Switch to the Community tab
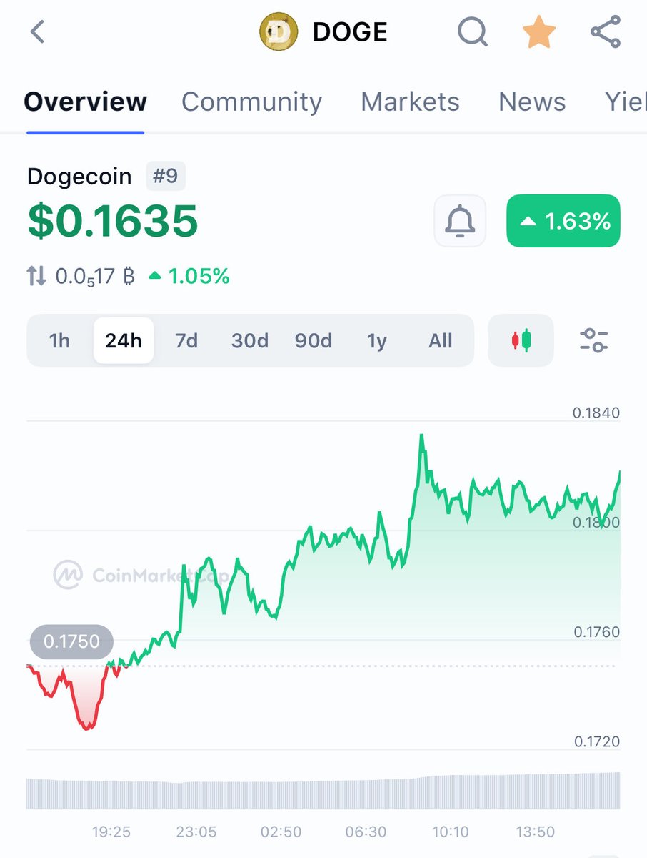The height and width of the screenshot is (858, 647). pos(251,102)
